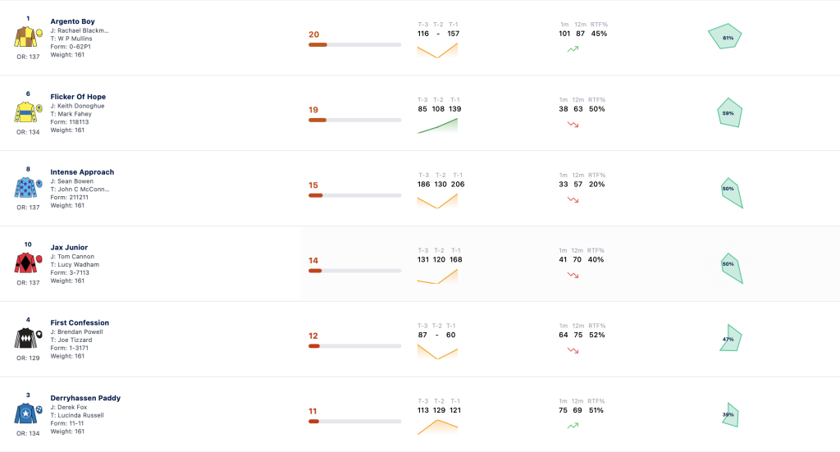Click Derryhassen Paddy's green upward trend arrow
Viewport: 840px width, 452px height.
[573, 426]
